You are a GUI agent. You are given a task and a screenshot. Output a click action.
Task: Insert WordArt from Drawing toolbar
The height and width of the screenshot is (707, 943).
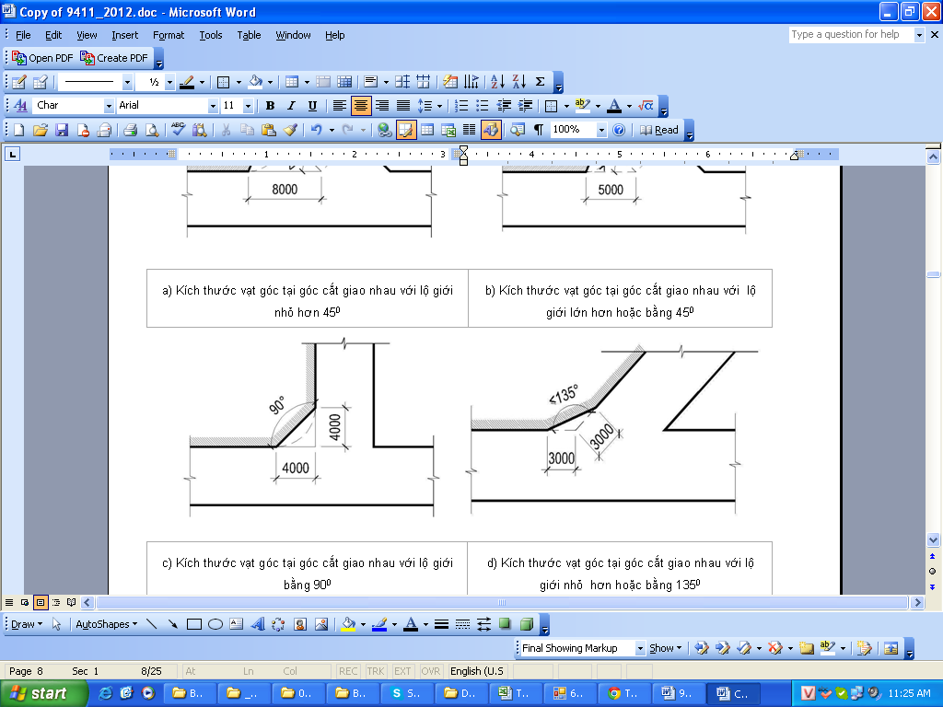point(258,624)
